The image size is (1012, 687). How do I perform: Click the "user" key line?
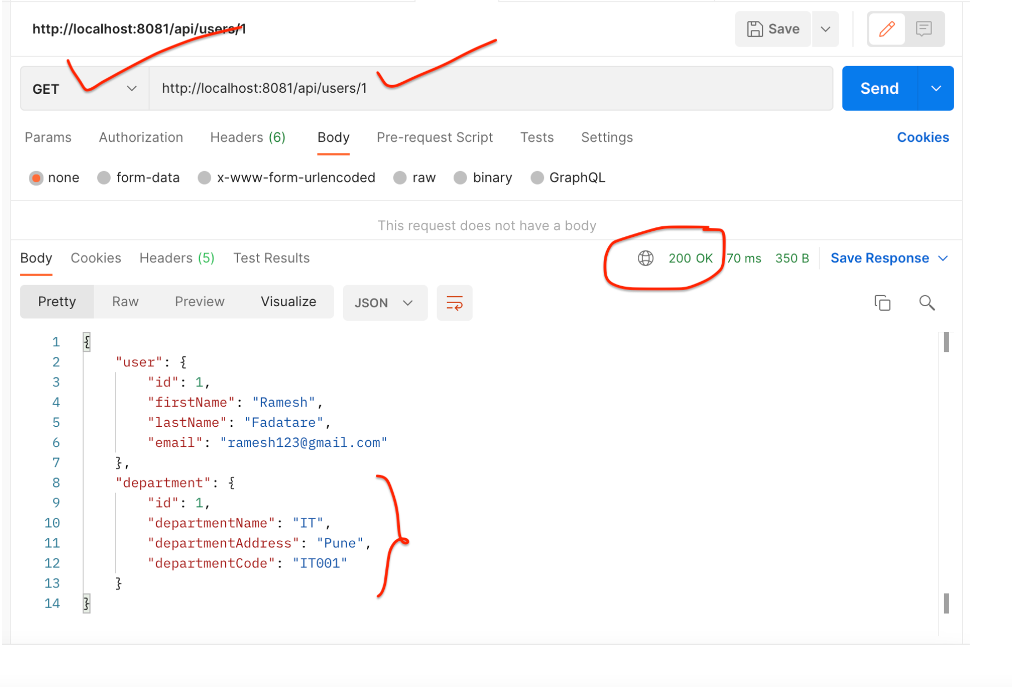pyautogui.click(x=151, y=362)
